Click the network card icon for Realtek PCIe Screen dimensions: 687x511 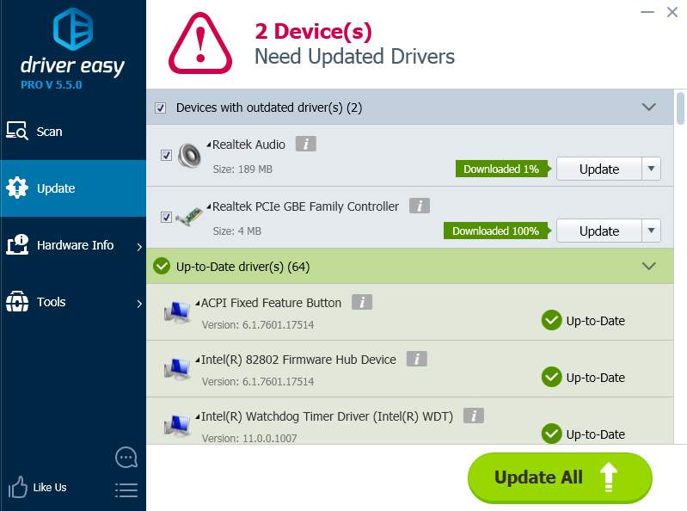pos(189,217)
